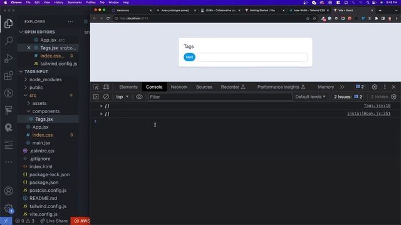Focus the Tags text input field
Screen dimensions: 401x225
[x=252, y=57]
